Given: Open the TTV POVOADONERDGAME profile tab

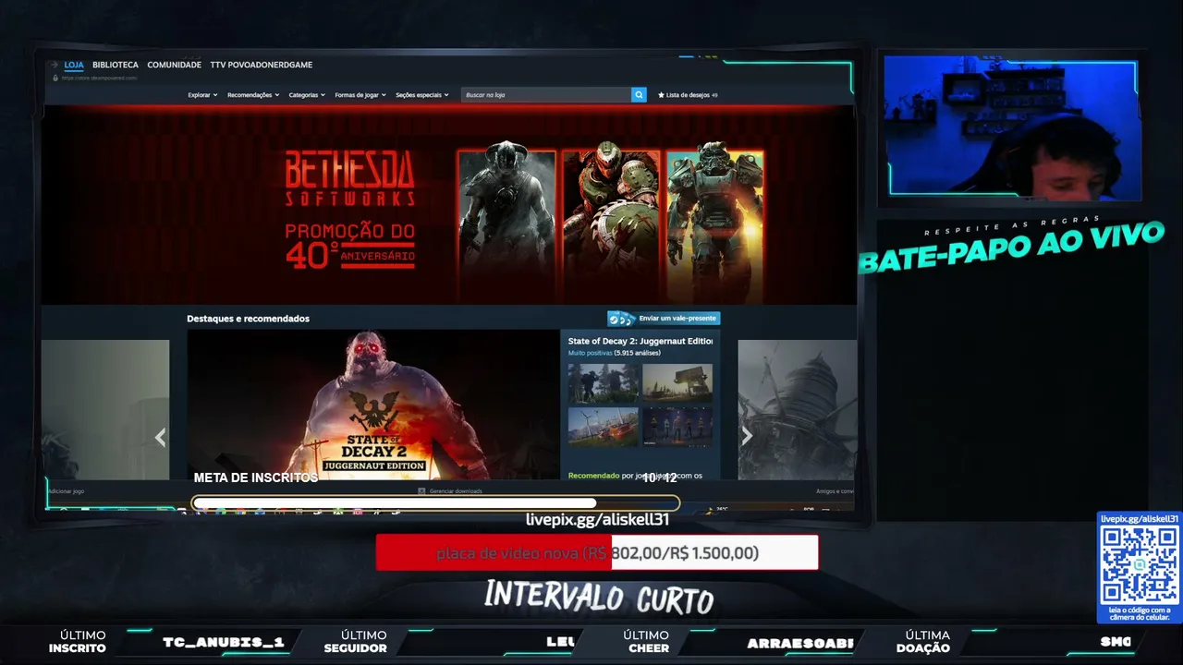Looking at the screenshot, I should [x=262, y=65].
